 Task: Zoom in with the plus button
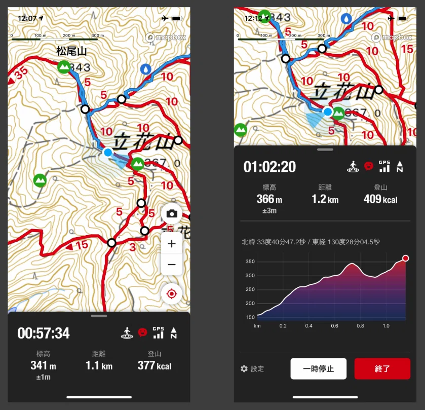[172, 243]
